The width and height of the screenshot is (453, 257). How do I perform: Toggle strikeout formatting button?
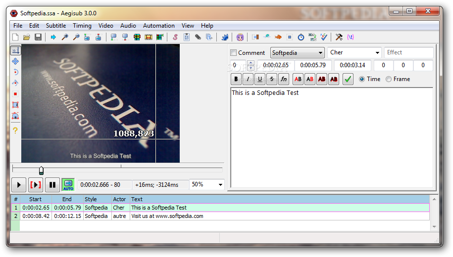pos(272,79)
